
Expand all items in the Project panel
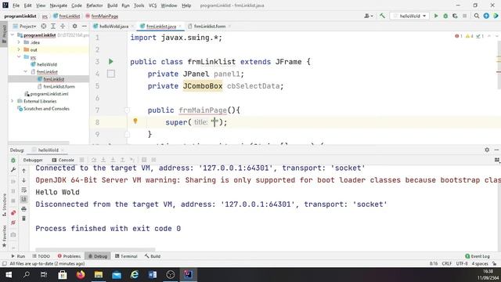point(53,26)
